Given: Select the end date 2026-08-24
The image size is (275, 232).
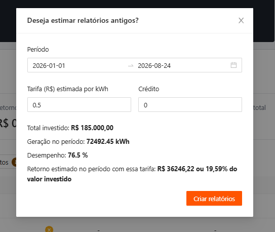Looking at the screenshot, I should (x=154, y=65).
